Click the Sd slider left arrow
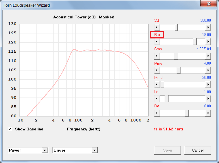The image size is (219, 163). (x=157, y=27)
